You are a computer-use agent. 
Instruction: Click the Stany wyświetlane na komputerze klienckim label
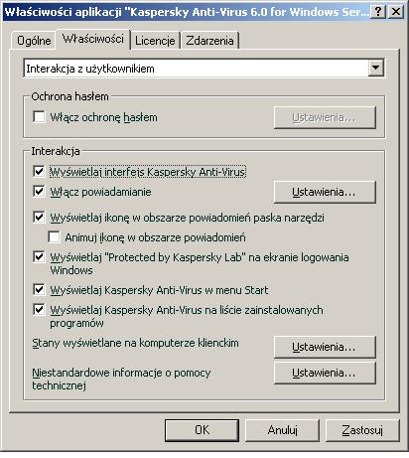(x=135, y=343)
